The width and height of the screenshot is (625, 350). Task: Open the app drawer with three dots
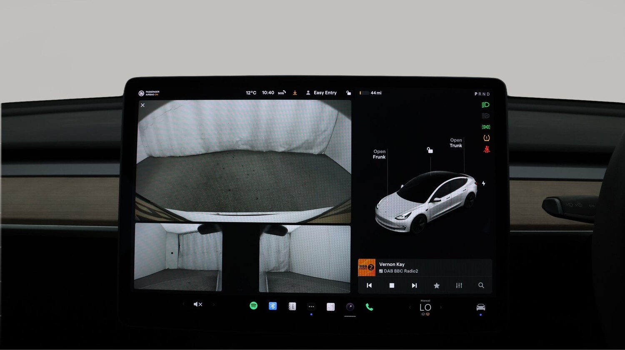pyautogui.click(x=311, y=306)
